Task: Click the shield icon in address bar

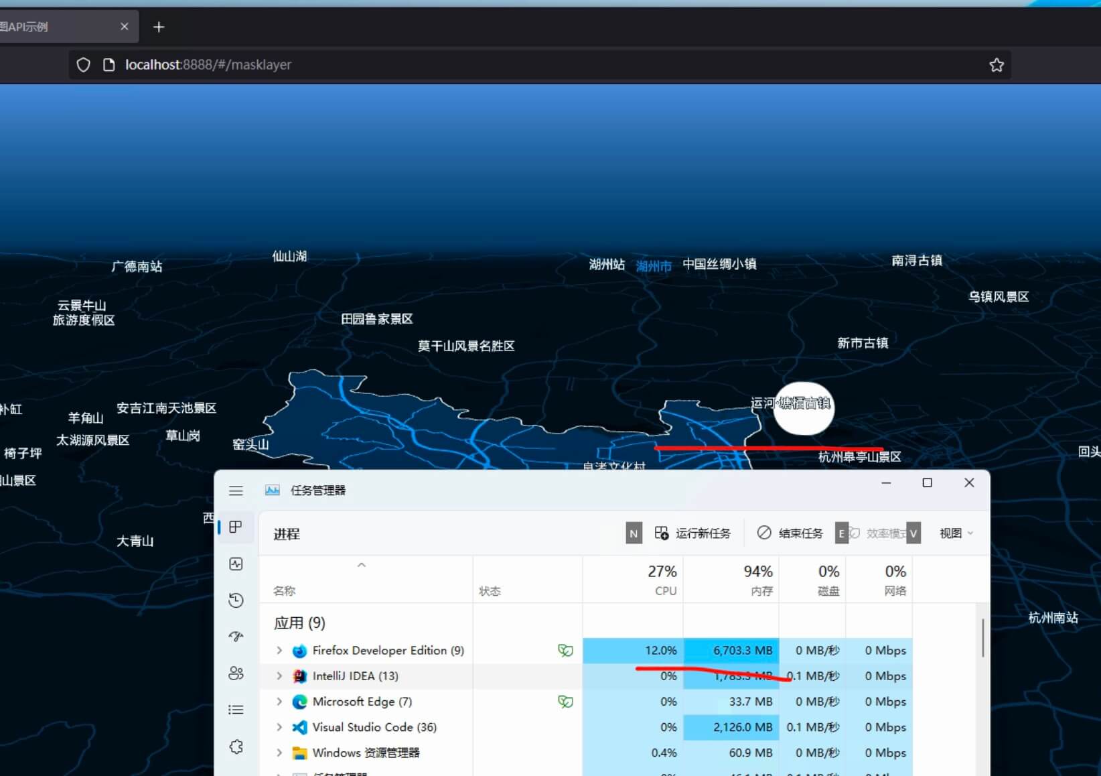Action: (83, 65)
